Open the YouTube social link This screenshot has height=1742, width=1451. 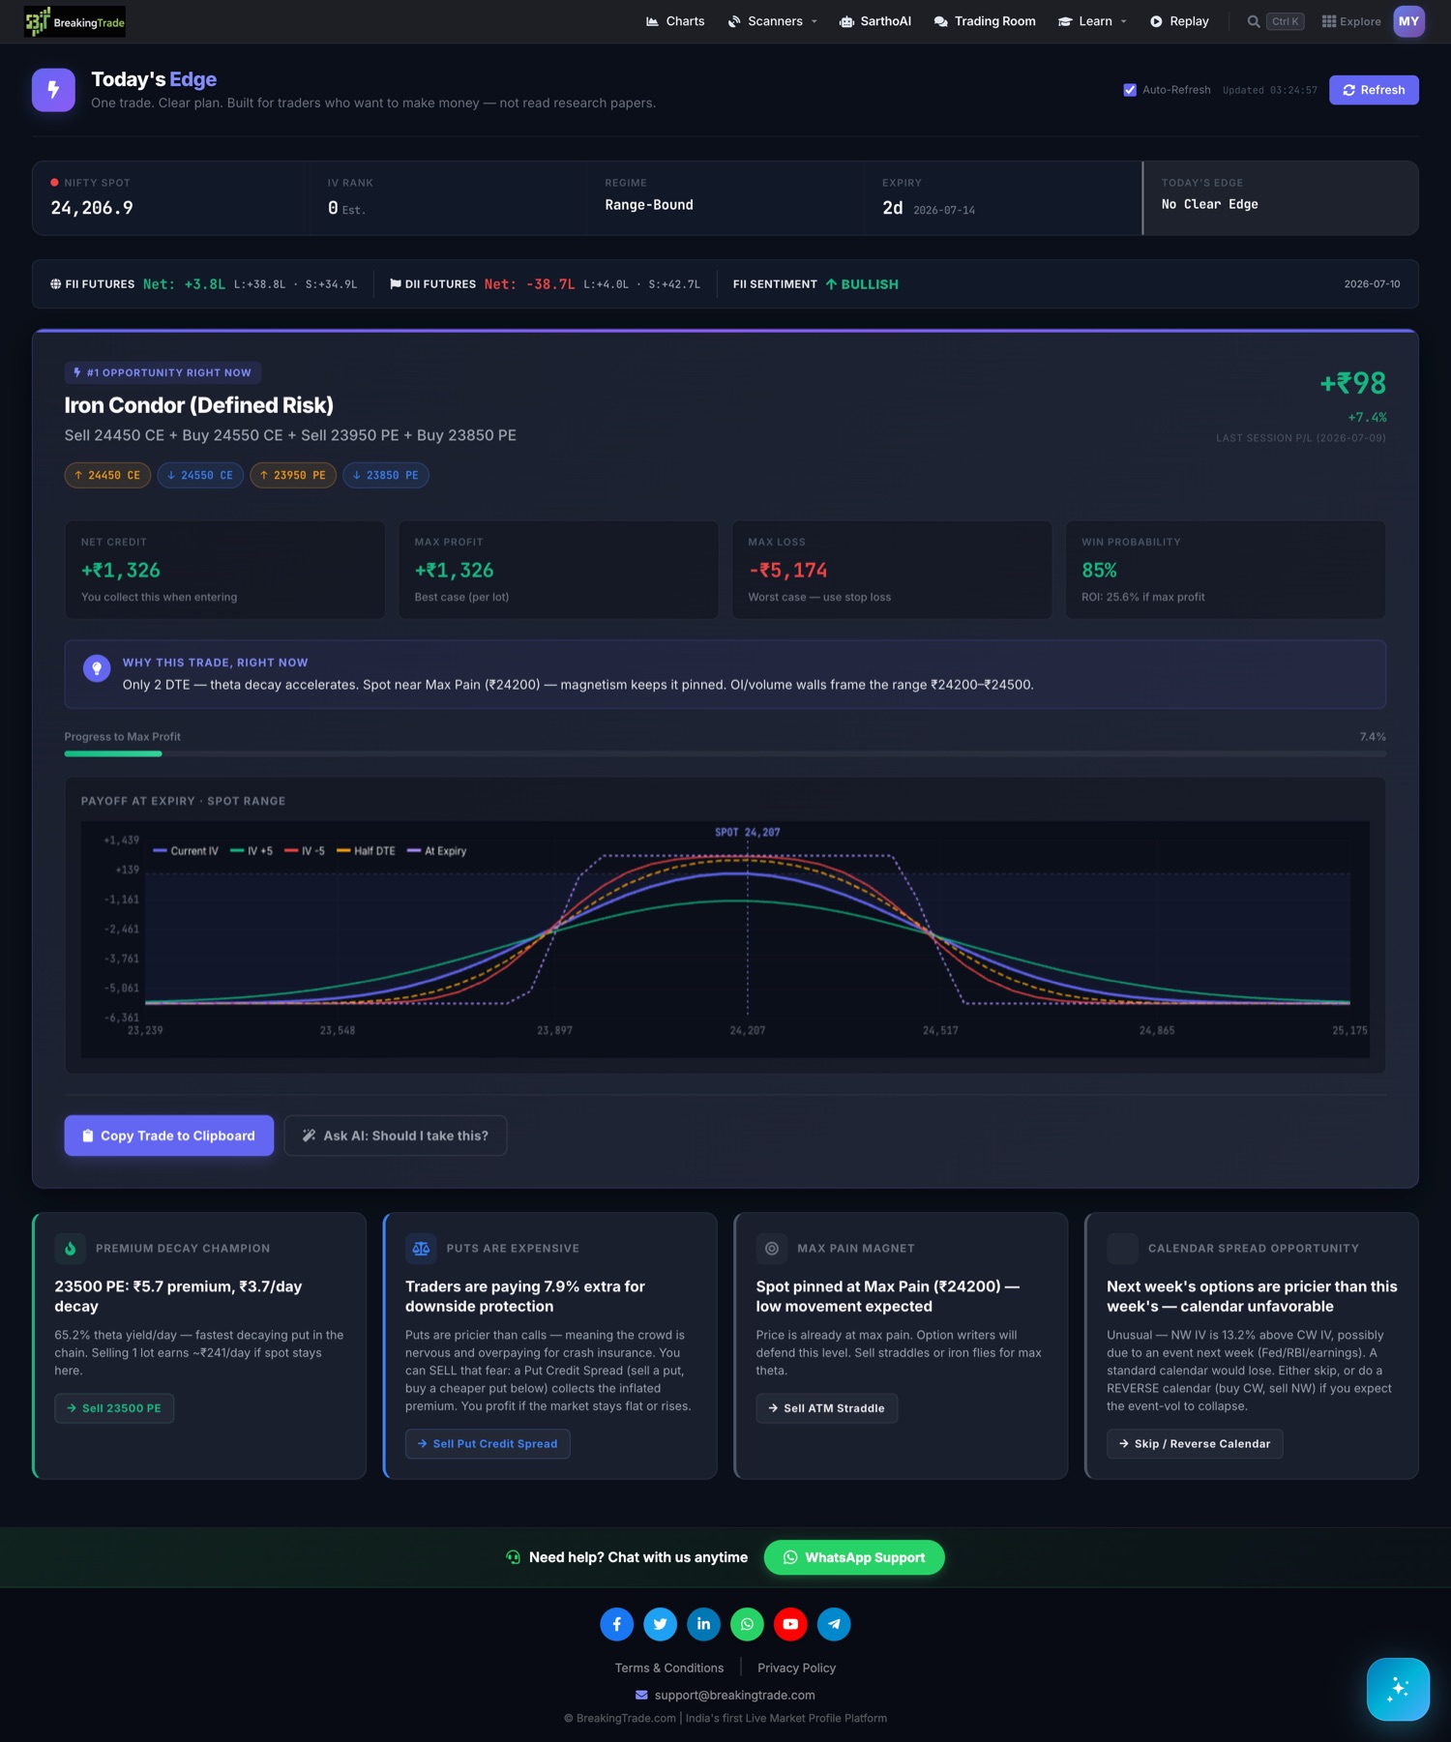point(790,1624)
